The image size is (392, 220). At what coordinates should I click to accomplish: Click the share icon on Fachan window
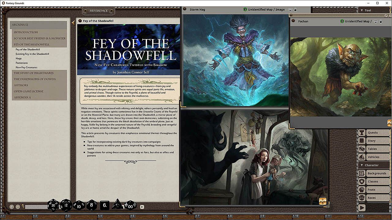coord(375,21)
